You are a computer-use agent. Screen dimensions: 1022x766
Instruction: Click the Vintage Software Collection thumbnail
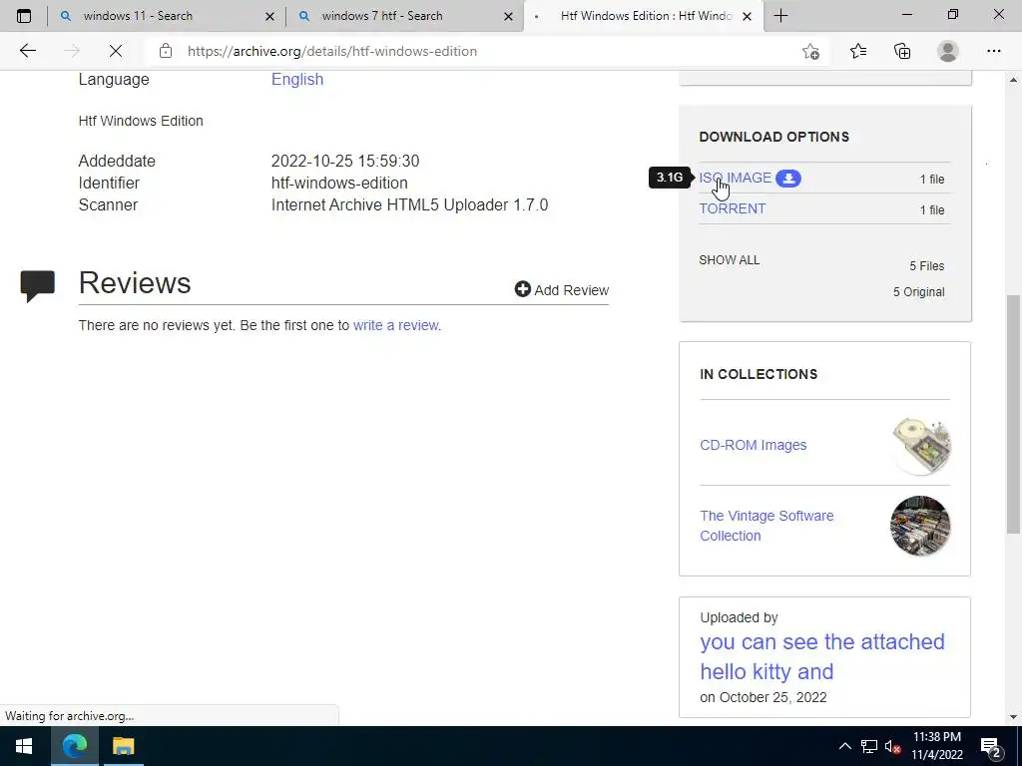coord(919,526)
